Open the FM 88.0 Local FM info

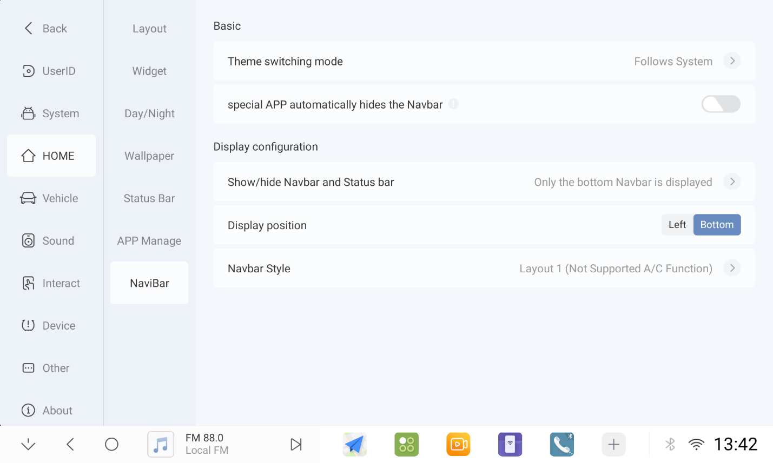point(207,444)
